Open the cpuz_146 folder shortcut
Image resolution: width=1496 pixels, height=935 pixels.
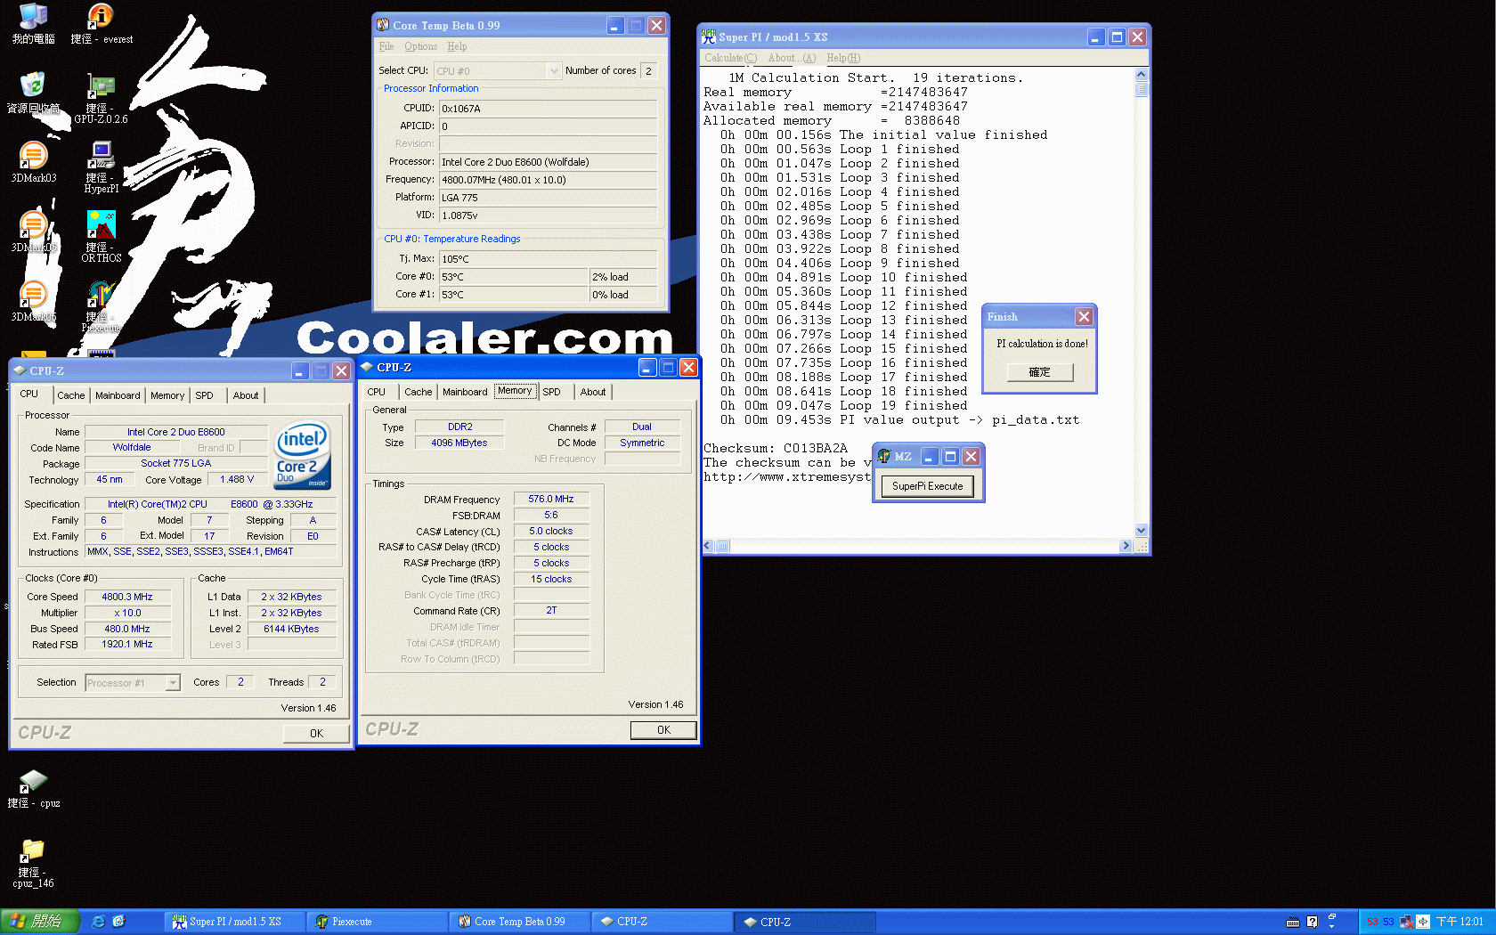pos(33,864)
